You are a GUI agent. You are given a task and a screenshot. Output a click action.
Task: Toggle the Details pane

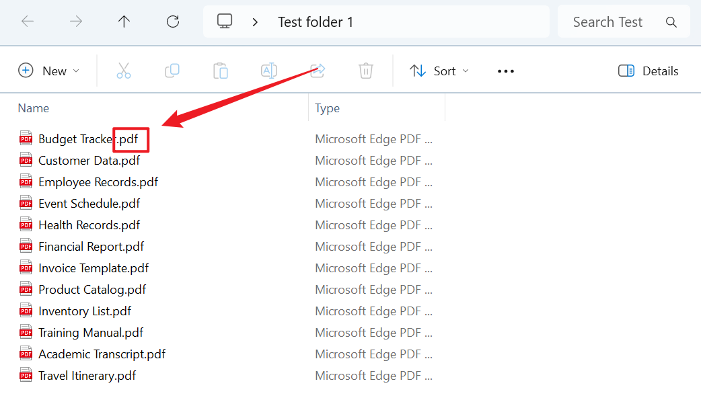click(648, 71)
